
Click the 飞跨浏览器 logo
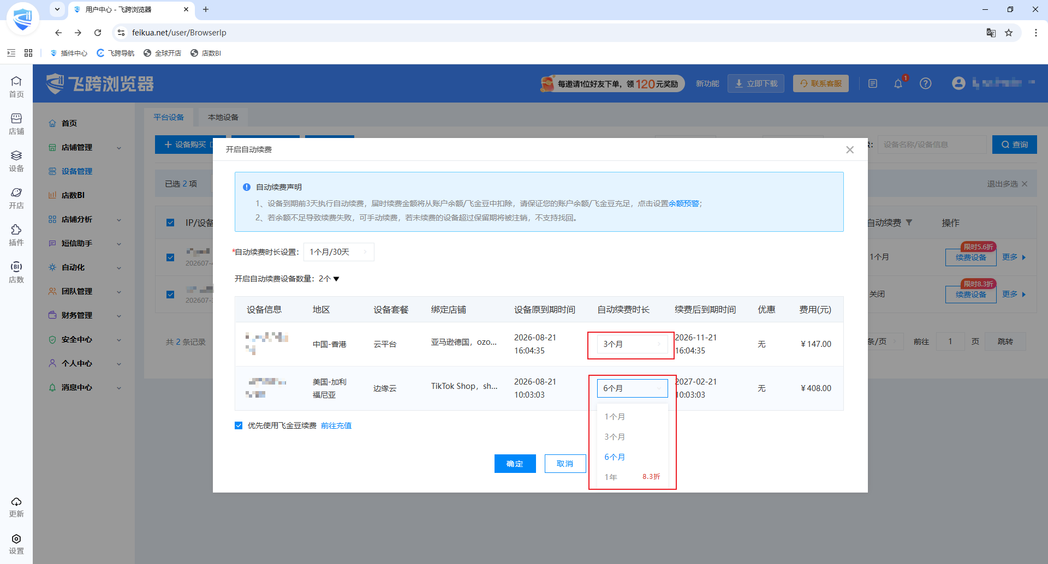tap(100, 83)
